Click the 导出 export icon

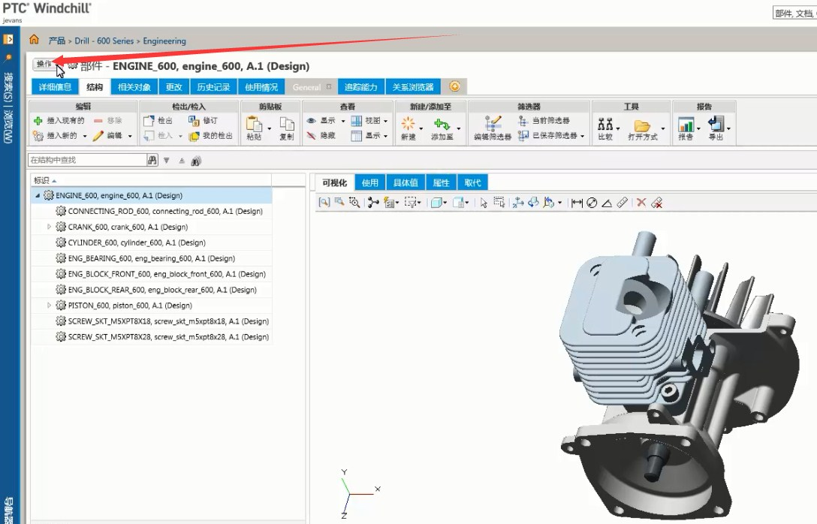pos(716,124)
